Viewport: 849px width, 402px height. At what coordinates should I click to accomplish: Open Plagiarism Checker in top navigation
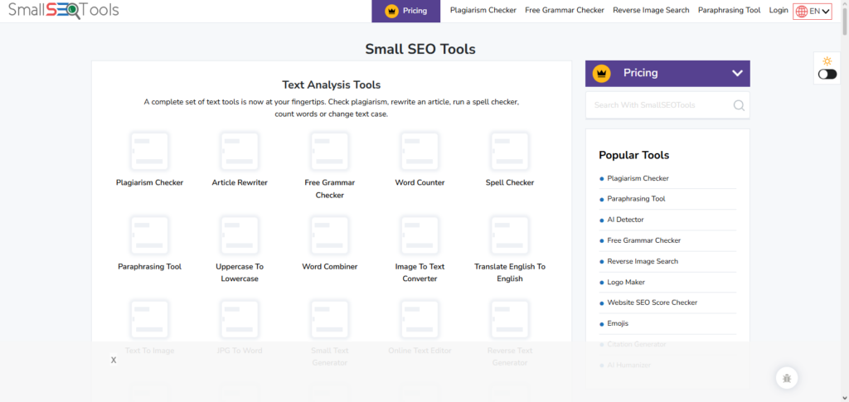pyautogui.click(x=483, y=10)
